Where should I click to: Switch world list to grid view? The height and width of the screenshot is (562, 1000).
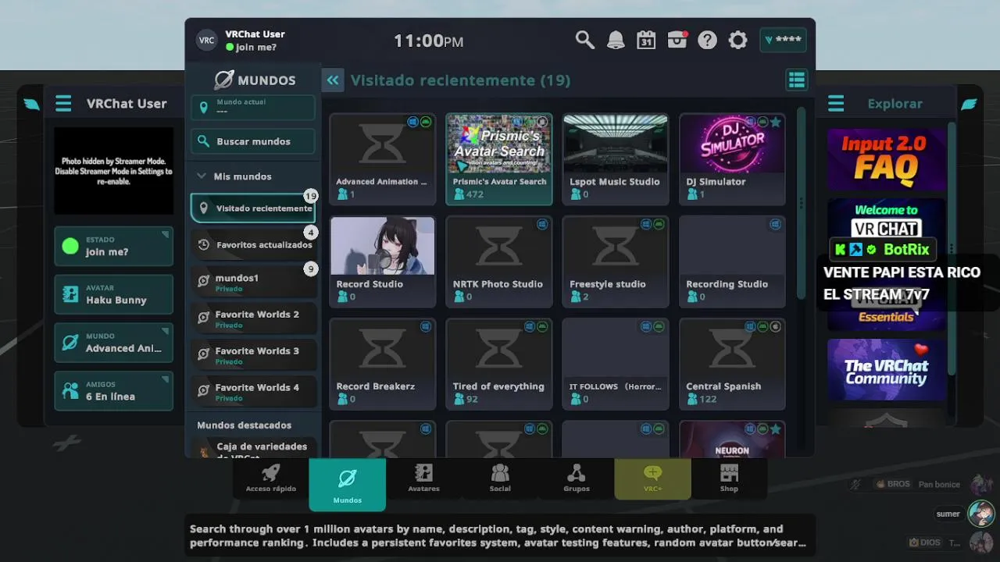click(x=796, y=80)
